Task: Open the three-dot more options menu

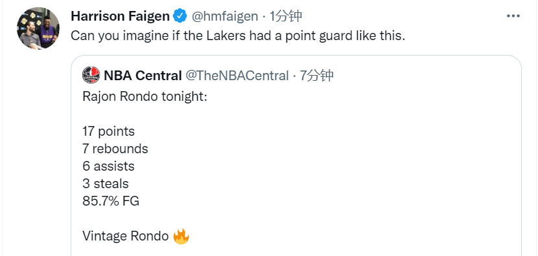Action: click(513, 16)
